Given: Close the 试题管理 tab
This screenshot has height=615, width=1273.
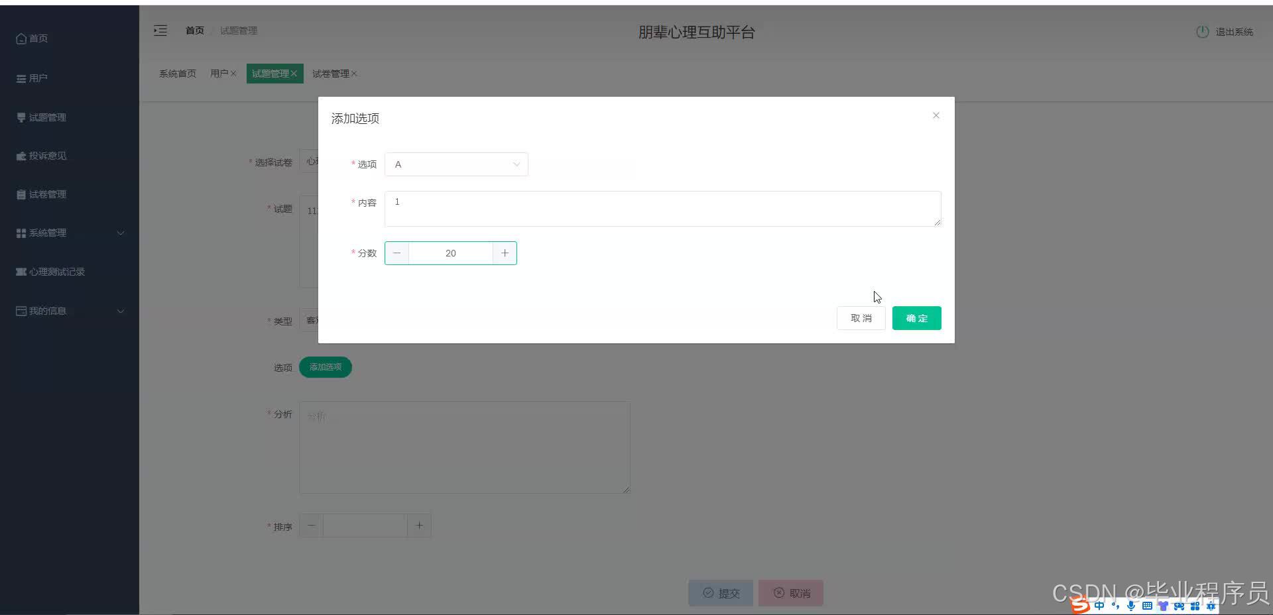Looking at the screenshot, I should click(x=294, y=74).
